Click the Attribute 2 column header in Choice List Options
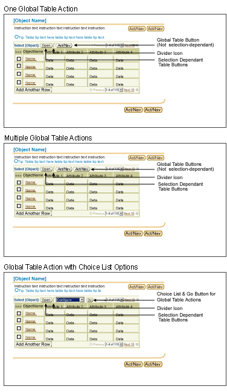Screen dimensions: 227x392 pos(75,306)
